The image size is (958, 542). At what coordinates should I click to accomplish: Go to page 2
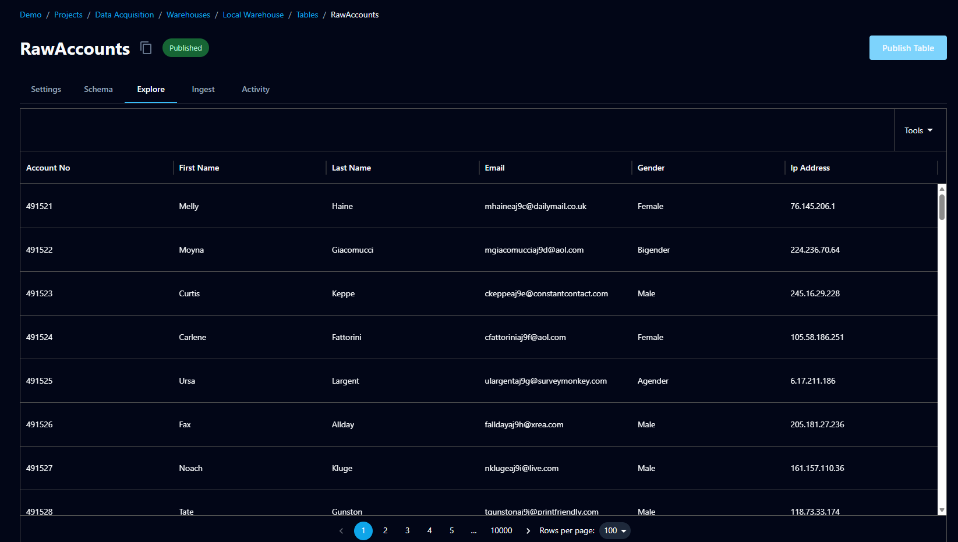click(x=386, y=531)
